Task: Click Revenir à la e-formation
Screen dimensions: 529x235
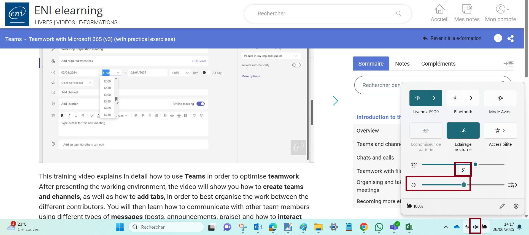Action: (452, 38)
